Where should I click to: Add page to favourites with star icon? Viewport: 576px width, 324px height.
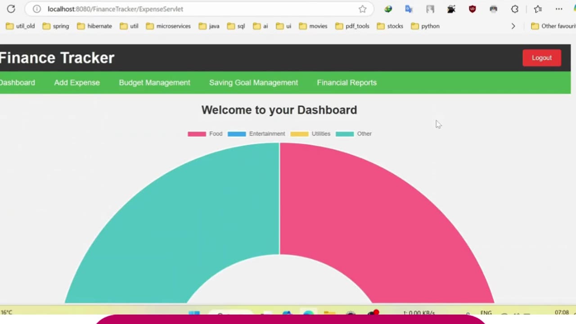362,9
